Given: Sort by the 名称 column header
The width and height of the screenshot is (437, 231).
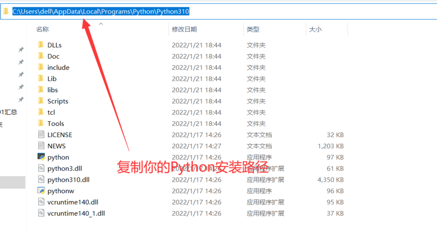Looking at the screenshot, I should click(43, 29).
